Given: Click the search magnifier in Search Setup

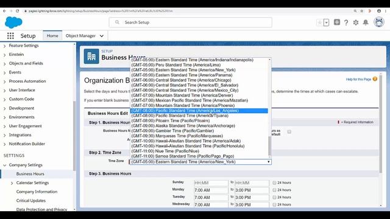Looking at the screenshot, I should [117, 23].
